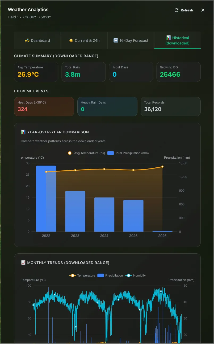Toggle the Total Precipitation series via its legend
Screen dimensions: 214x346
110,153
